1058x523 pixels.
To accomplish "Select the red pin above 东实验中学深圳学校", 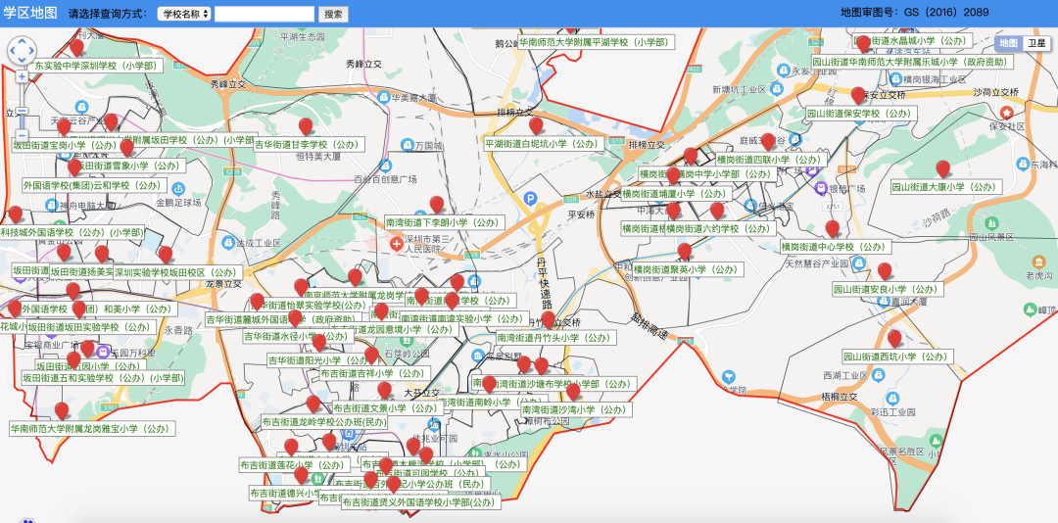I will pos(77,48).
